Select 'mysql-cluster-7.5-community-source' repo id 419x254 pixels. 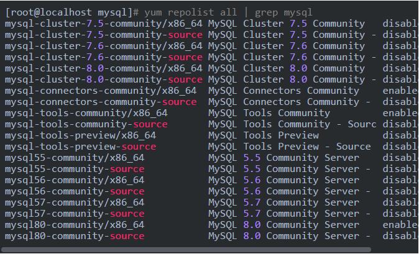click(x=104, y=35)
